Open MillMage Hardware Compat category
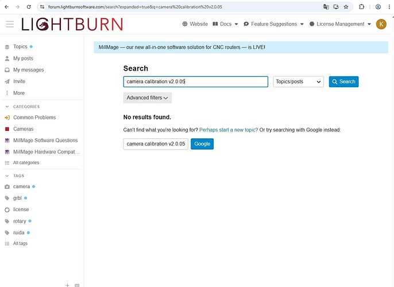Viewport: 394px width, 287px height. [x=46, y=152]
